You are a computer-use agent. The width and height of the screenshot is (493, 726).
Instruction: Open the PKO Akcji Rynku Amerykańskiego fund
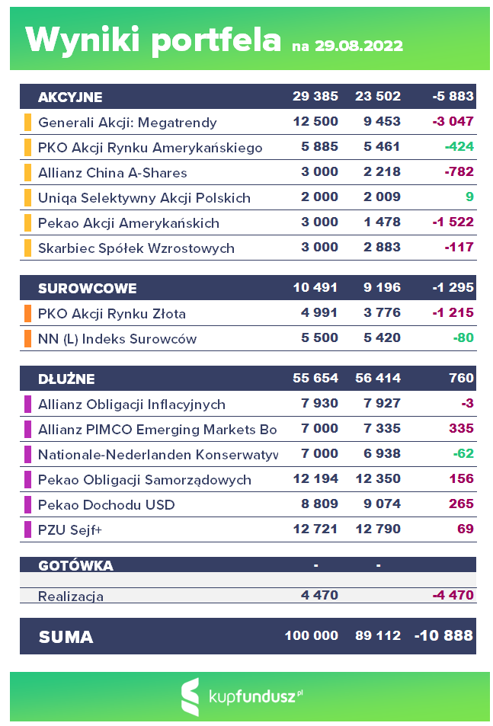pyautogui.click(x=150, y=148)
